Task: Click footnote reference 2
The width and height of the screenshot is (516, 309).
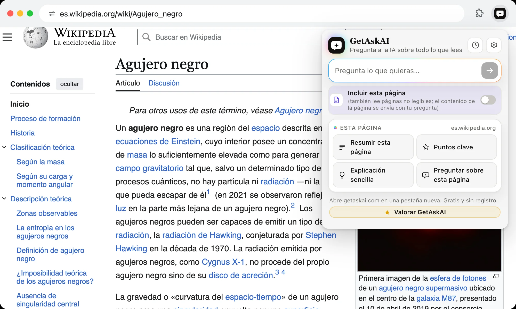Action: [x=293, y=205]
